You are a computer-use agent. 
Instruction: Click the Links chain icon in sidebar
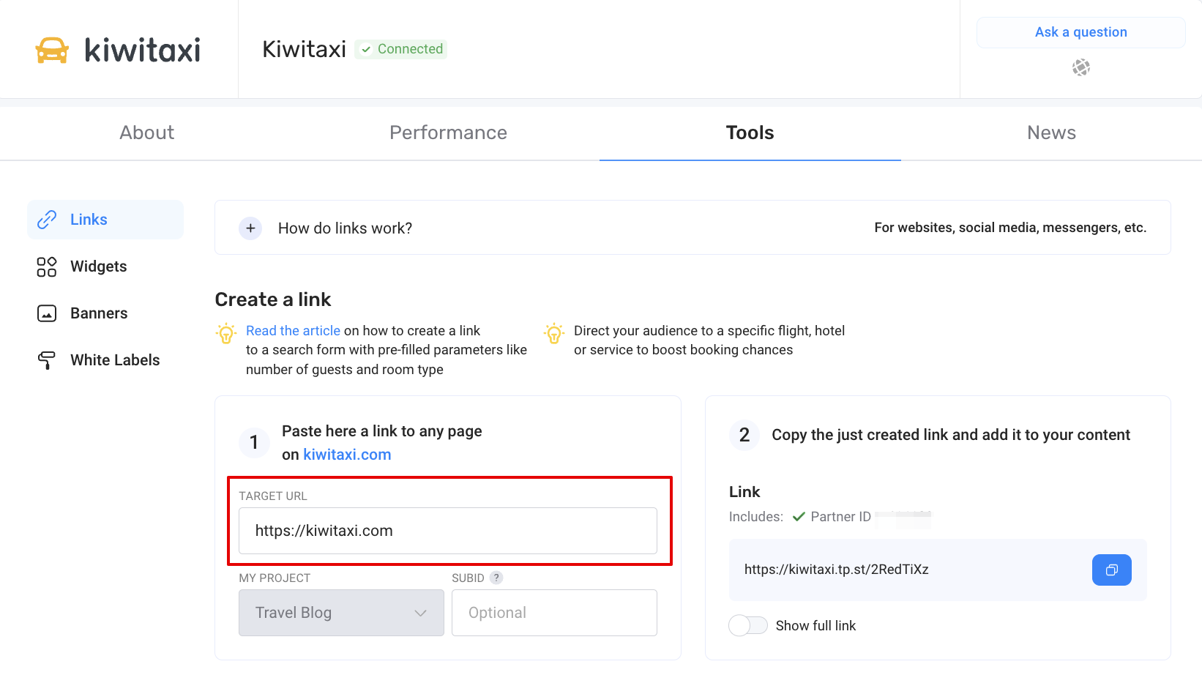(47, 220)
